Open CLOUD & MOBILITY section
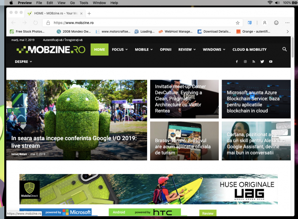Screen dimensions: 298x219 tap(249, 50)
